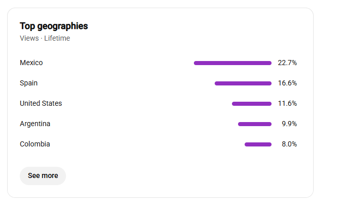Select the Colombia country label
Image resolution: width=337 pixels, height=208 pixels.
click(x=35, y=144)
